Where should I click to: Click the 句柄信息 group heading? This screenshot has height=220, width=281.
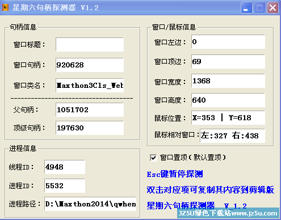point(23,27)
